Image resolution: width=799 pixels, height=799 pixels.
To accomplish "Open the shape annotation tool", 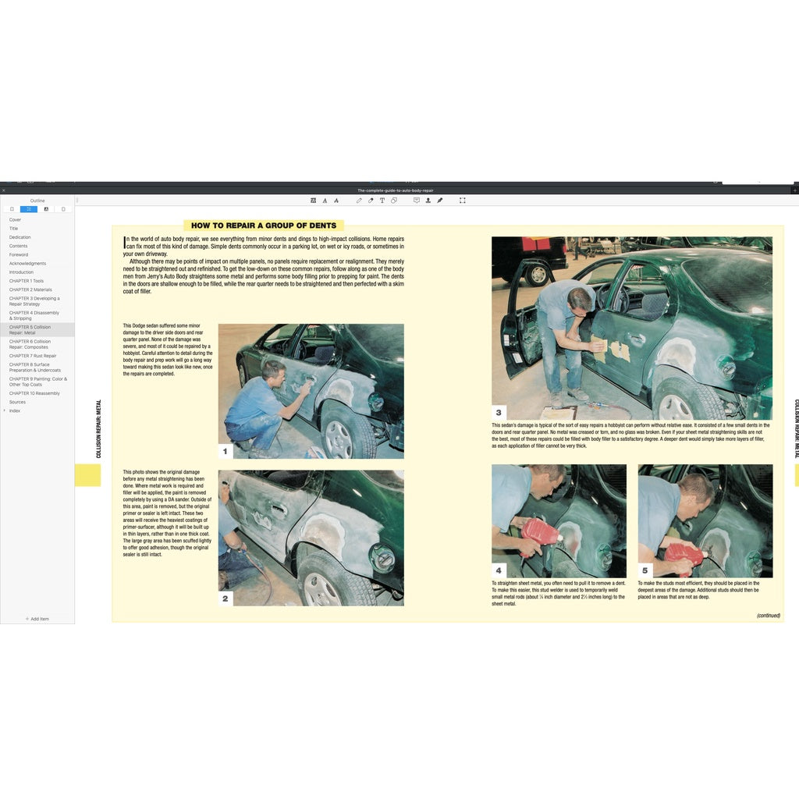I will (x=394, y=201).
